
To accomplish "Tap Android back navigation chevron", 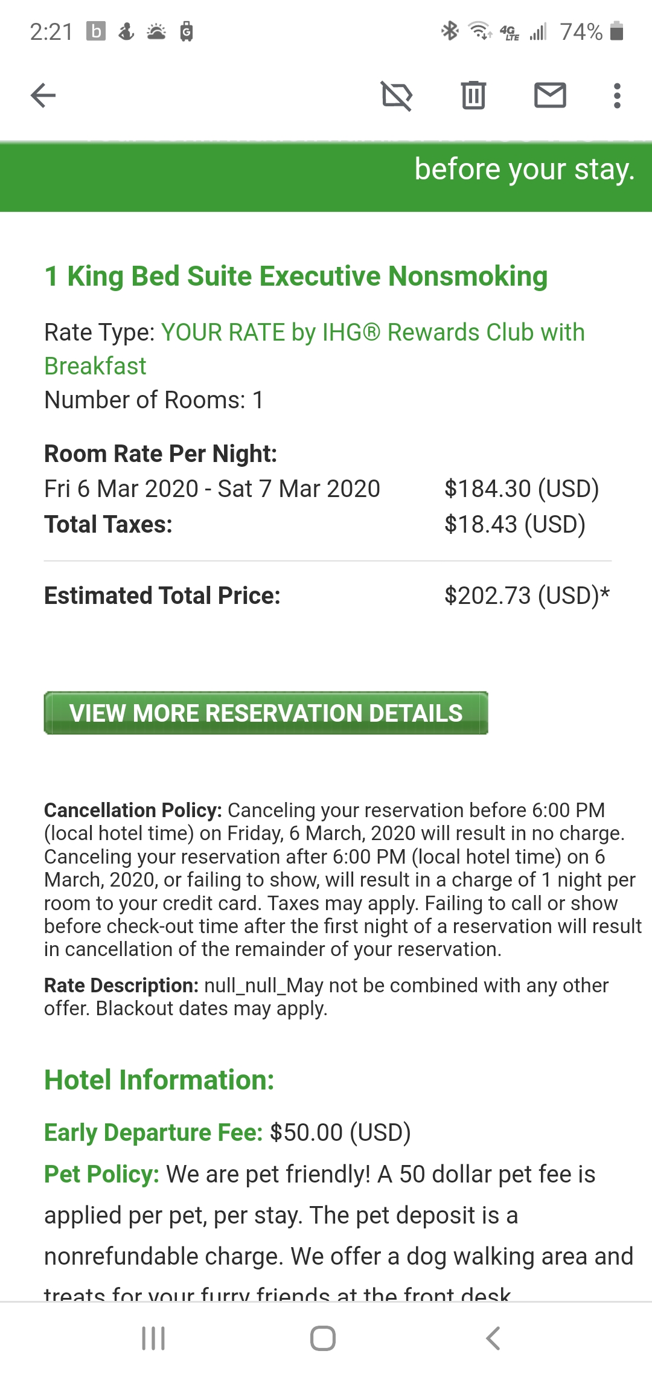I will pos(493,1338).
